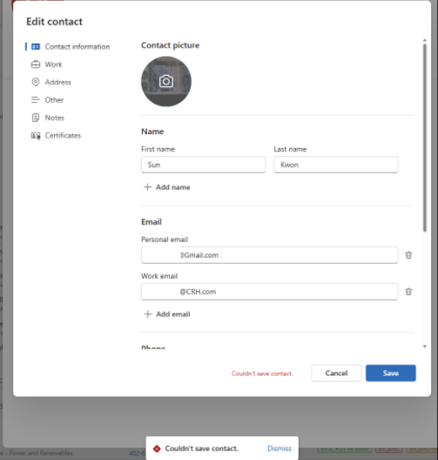Click the Work email label
Viewport: 438px width, 460px height.
(159, 276)
